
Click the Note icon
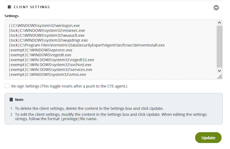coord(11,100)
